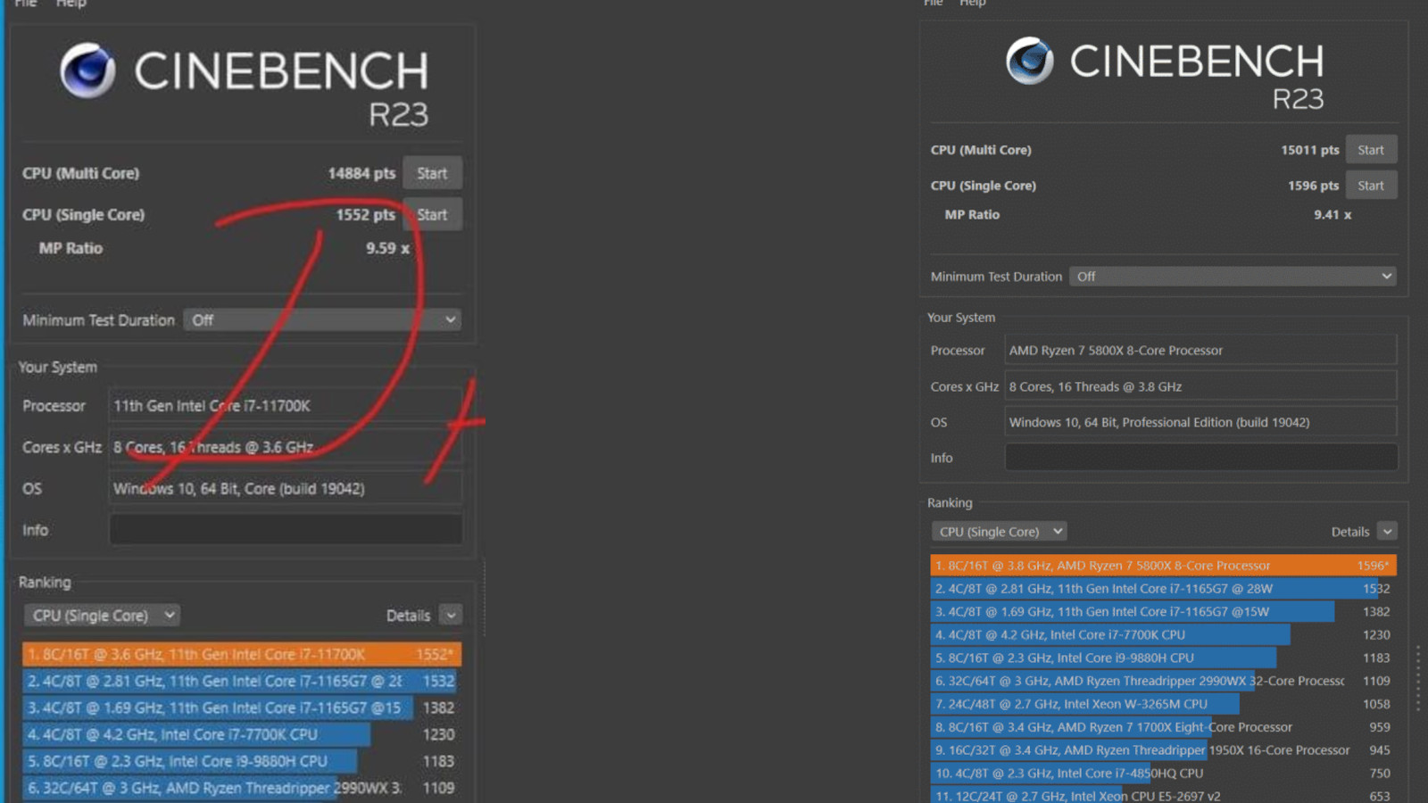This screenshot has width=1428, height=803.
Task: Start the Single Core test in right Ryzen window
Action: 1371,186
